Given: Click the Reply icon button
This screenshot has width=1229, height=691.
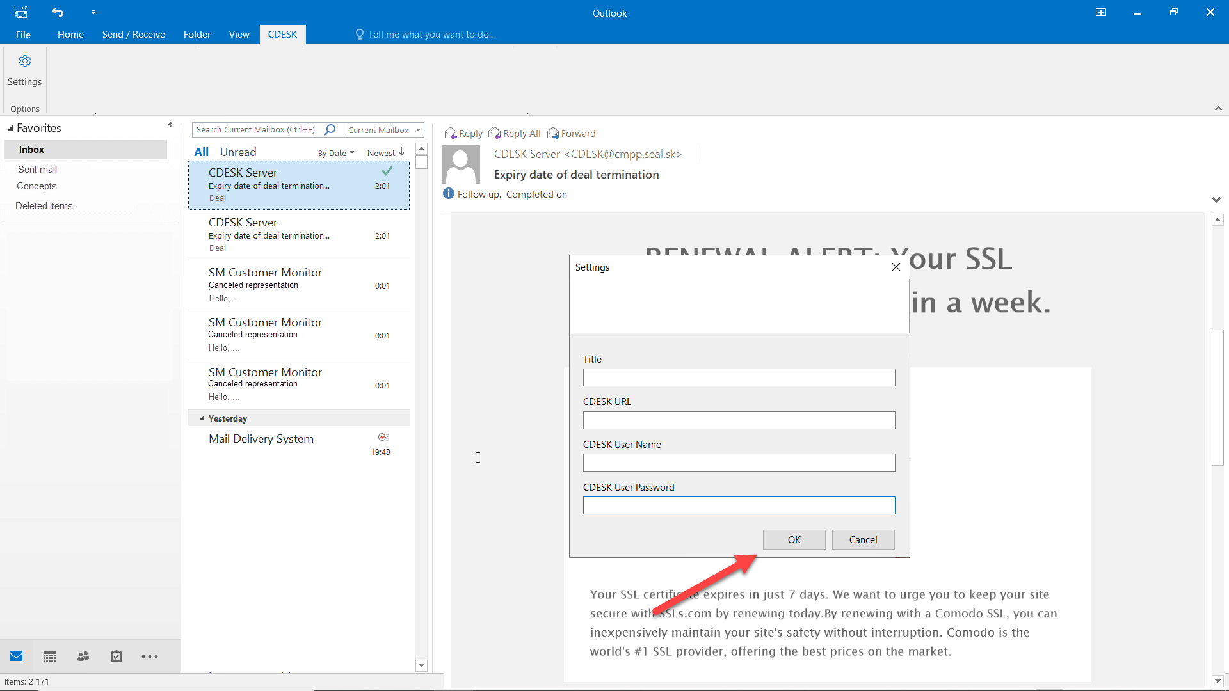Looking at the screenshot, I should (x=463, y=134).
